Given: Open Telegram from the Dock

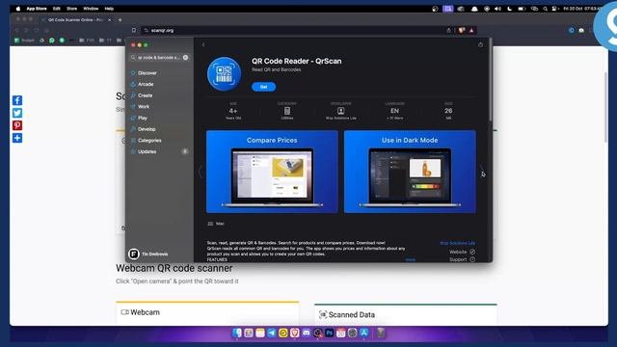Looking at the screenshot, I should click(272, 334).
